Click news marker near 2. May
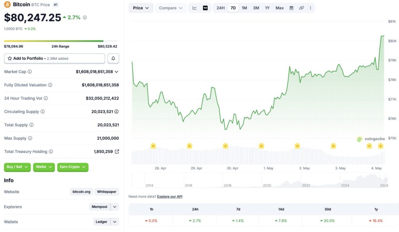Image resolution: width=399 pixels, height=232 pixels. coord(297,146)
